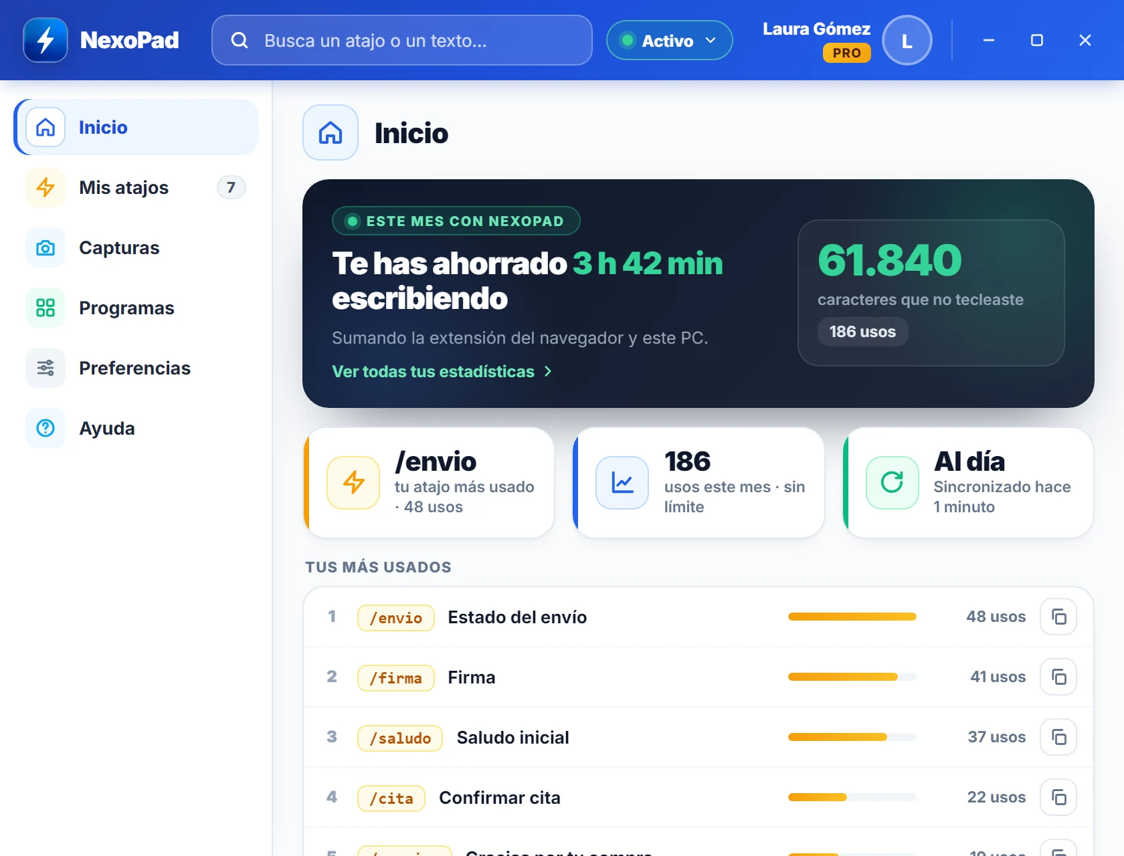
Task: Copy the Firma shortcut text
Action: (1058, 677)
